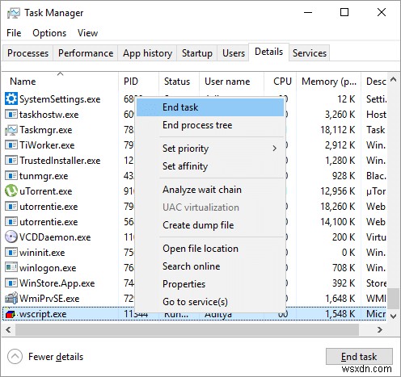The width and height of the screenshot is (401, 377).
Task: Select the uTorrent.exe green icon
Action: (11, 191)
